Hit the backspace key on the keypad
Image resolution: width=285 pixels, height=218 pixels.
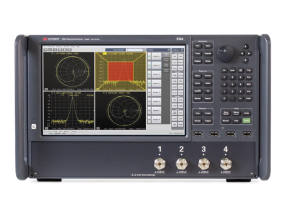(240, 70)
